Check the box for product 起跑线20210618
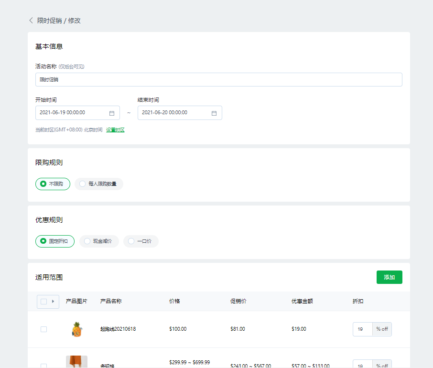 44,329
